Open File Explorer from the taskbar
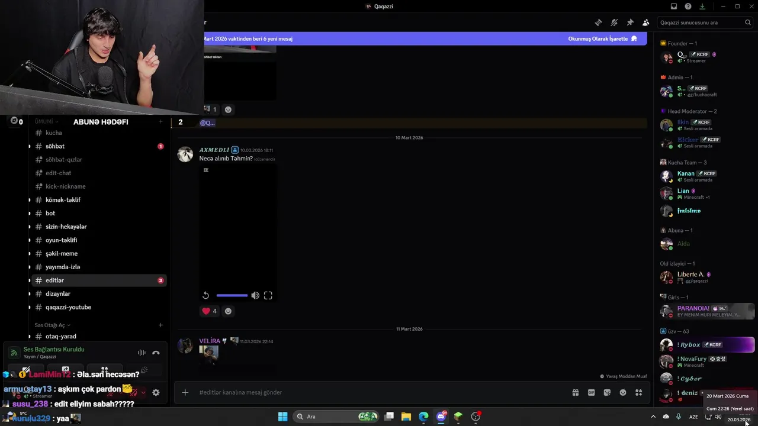The image size is (758, 426). pos(406,417)
